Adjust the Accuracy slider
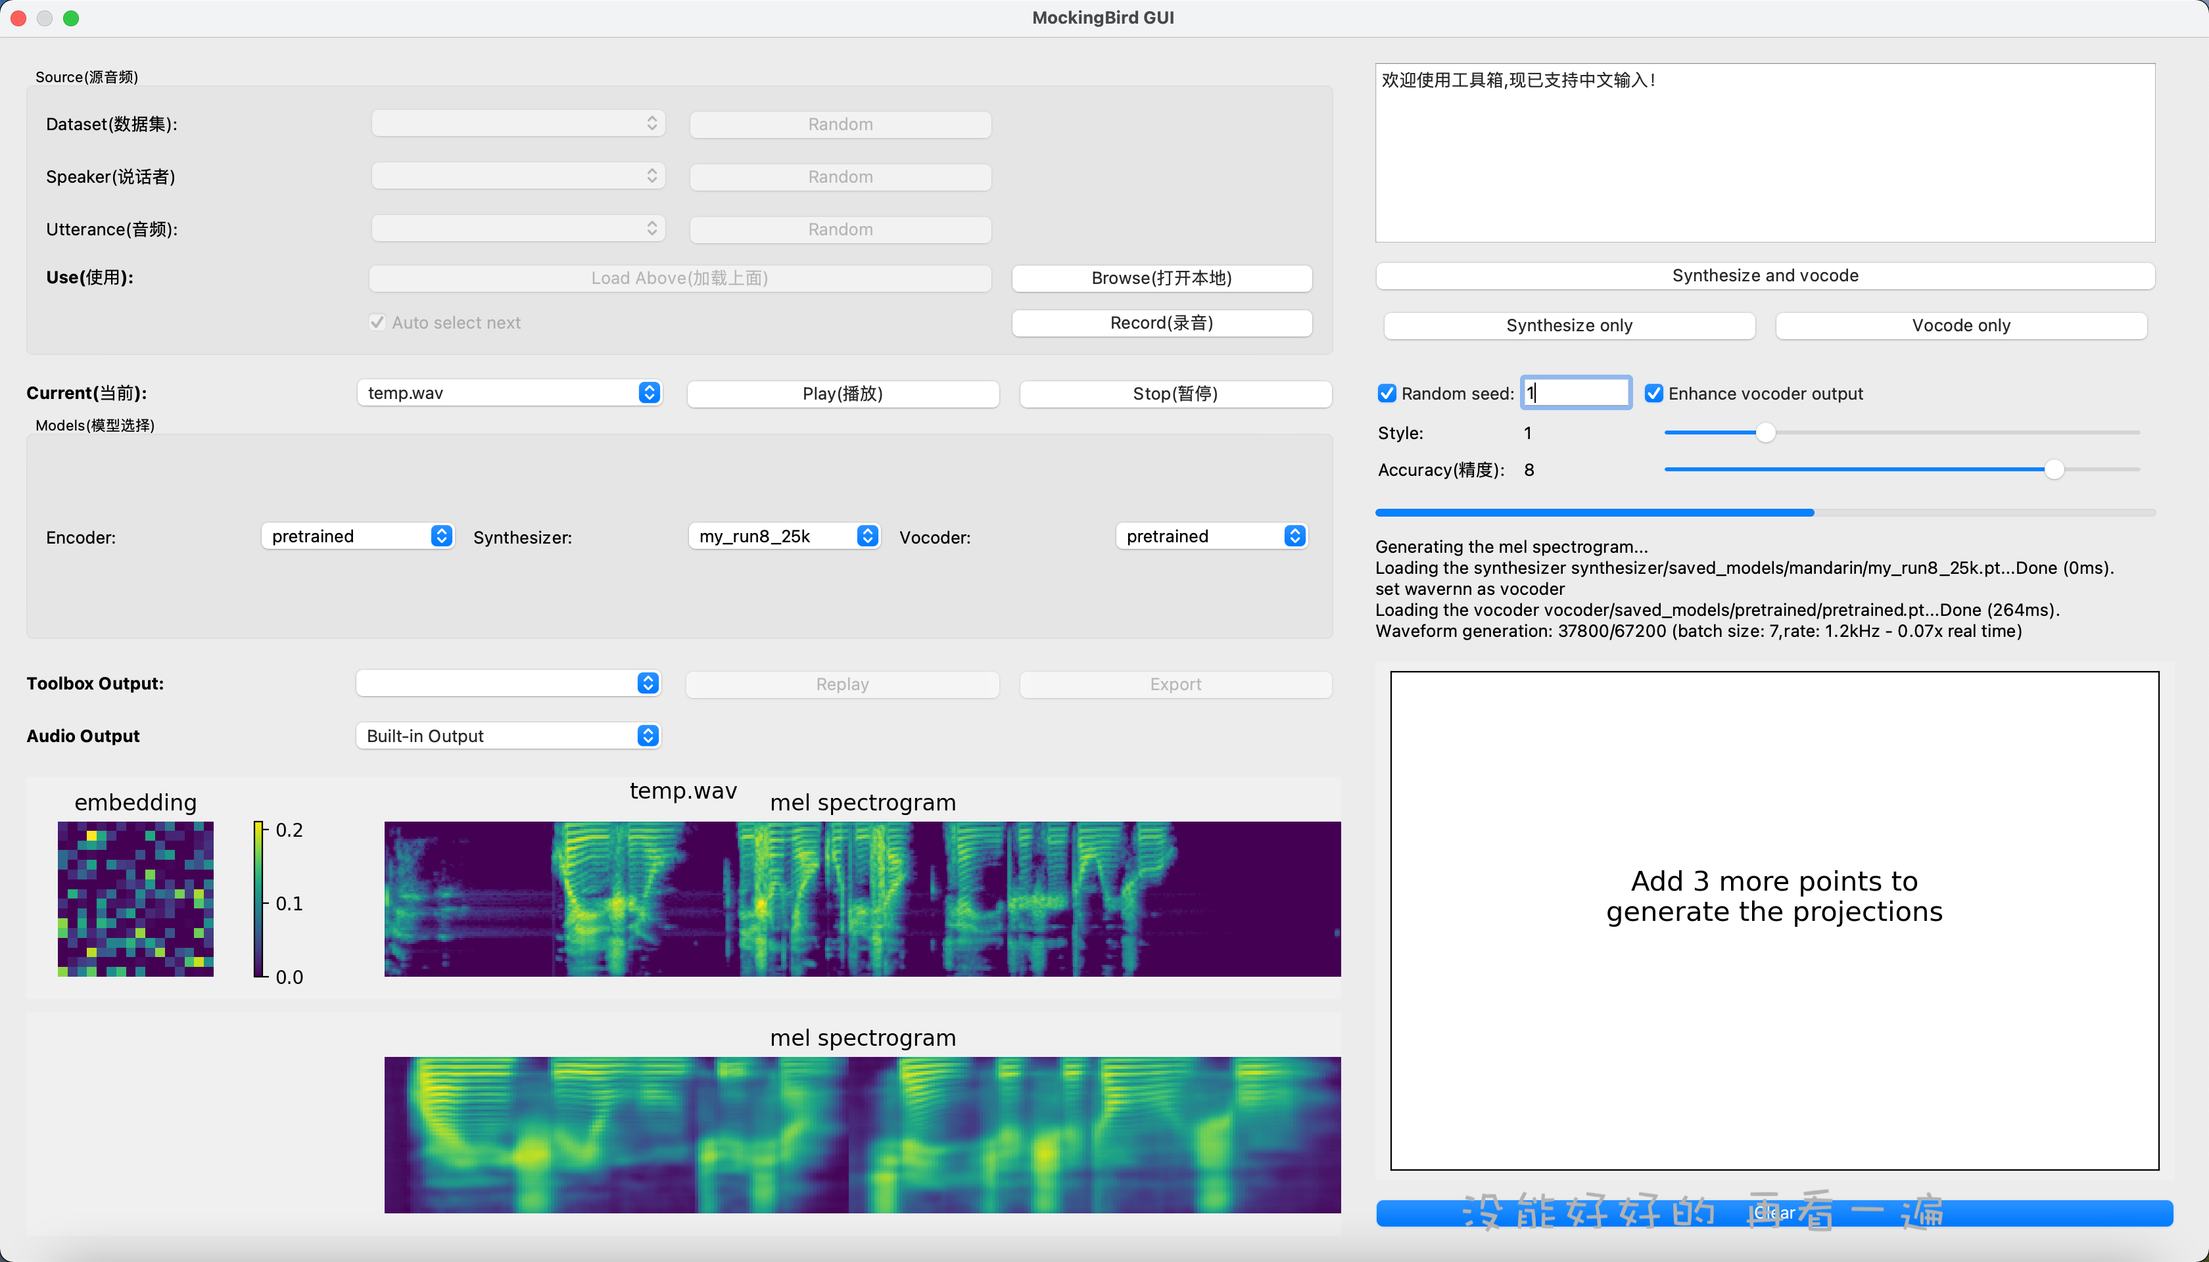The width and height of the screenshot is (2209, 1262). click(x=2054, y=469)
